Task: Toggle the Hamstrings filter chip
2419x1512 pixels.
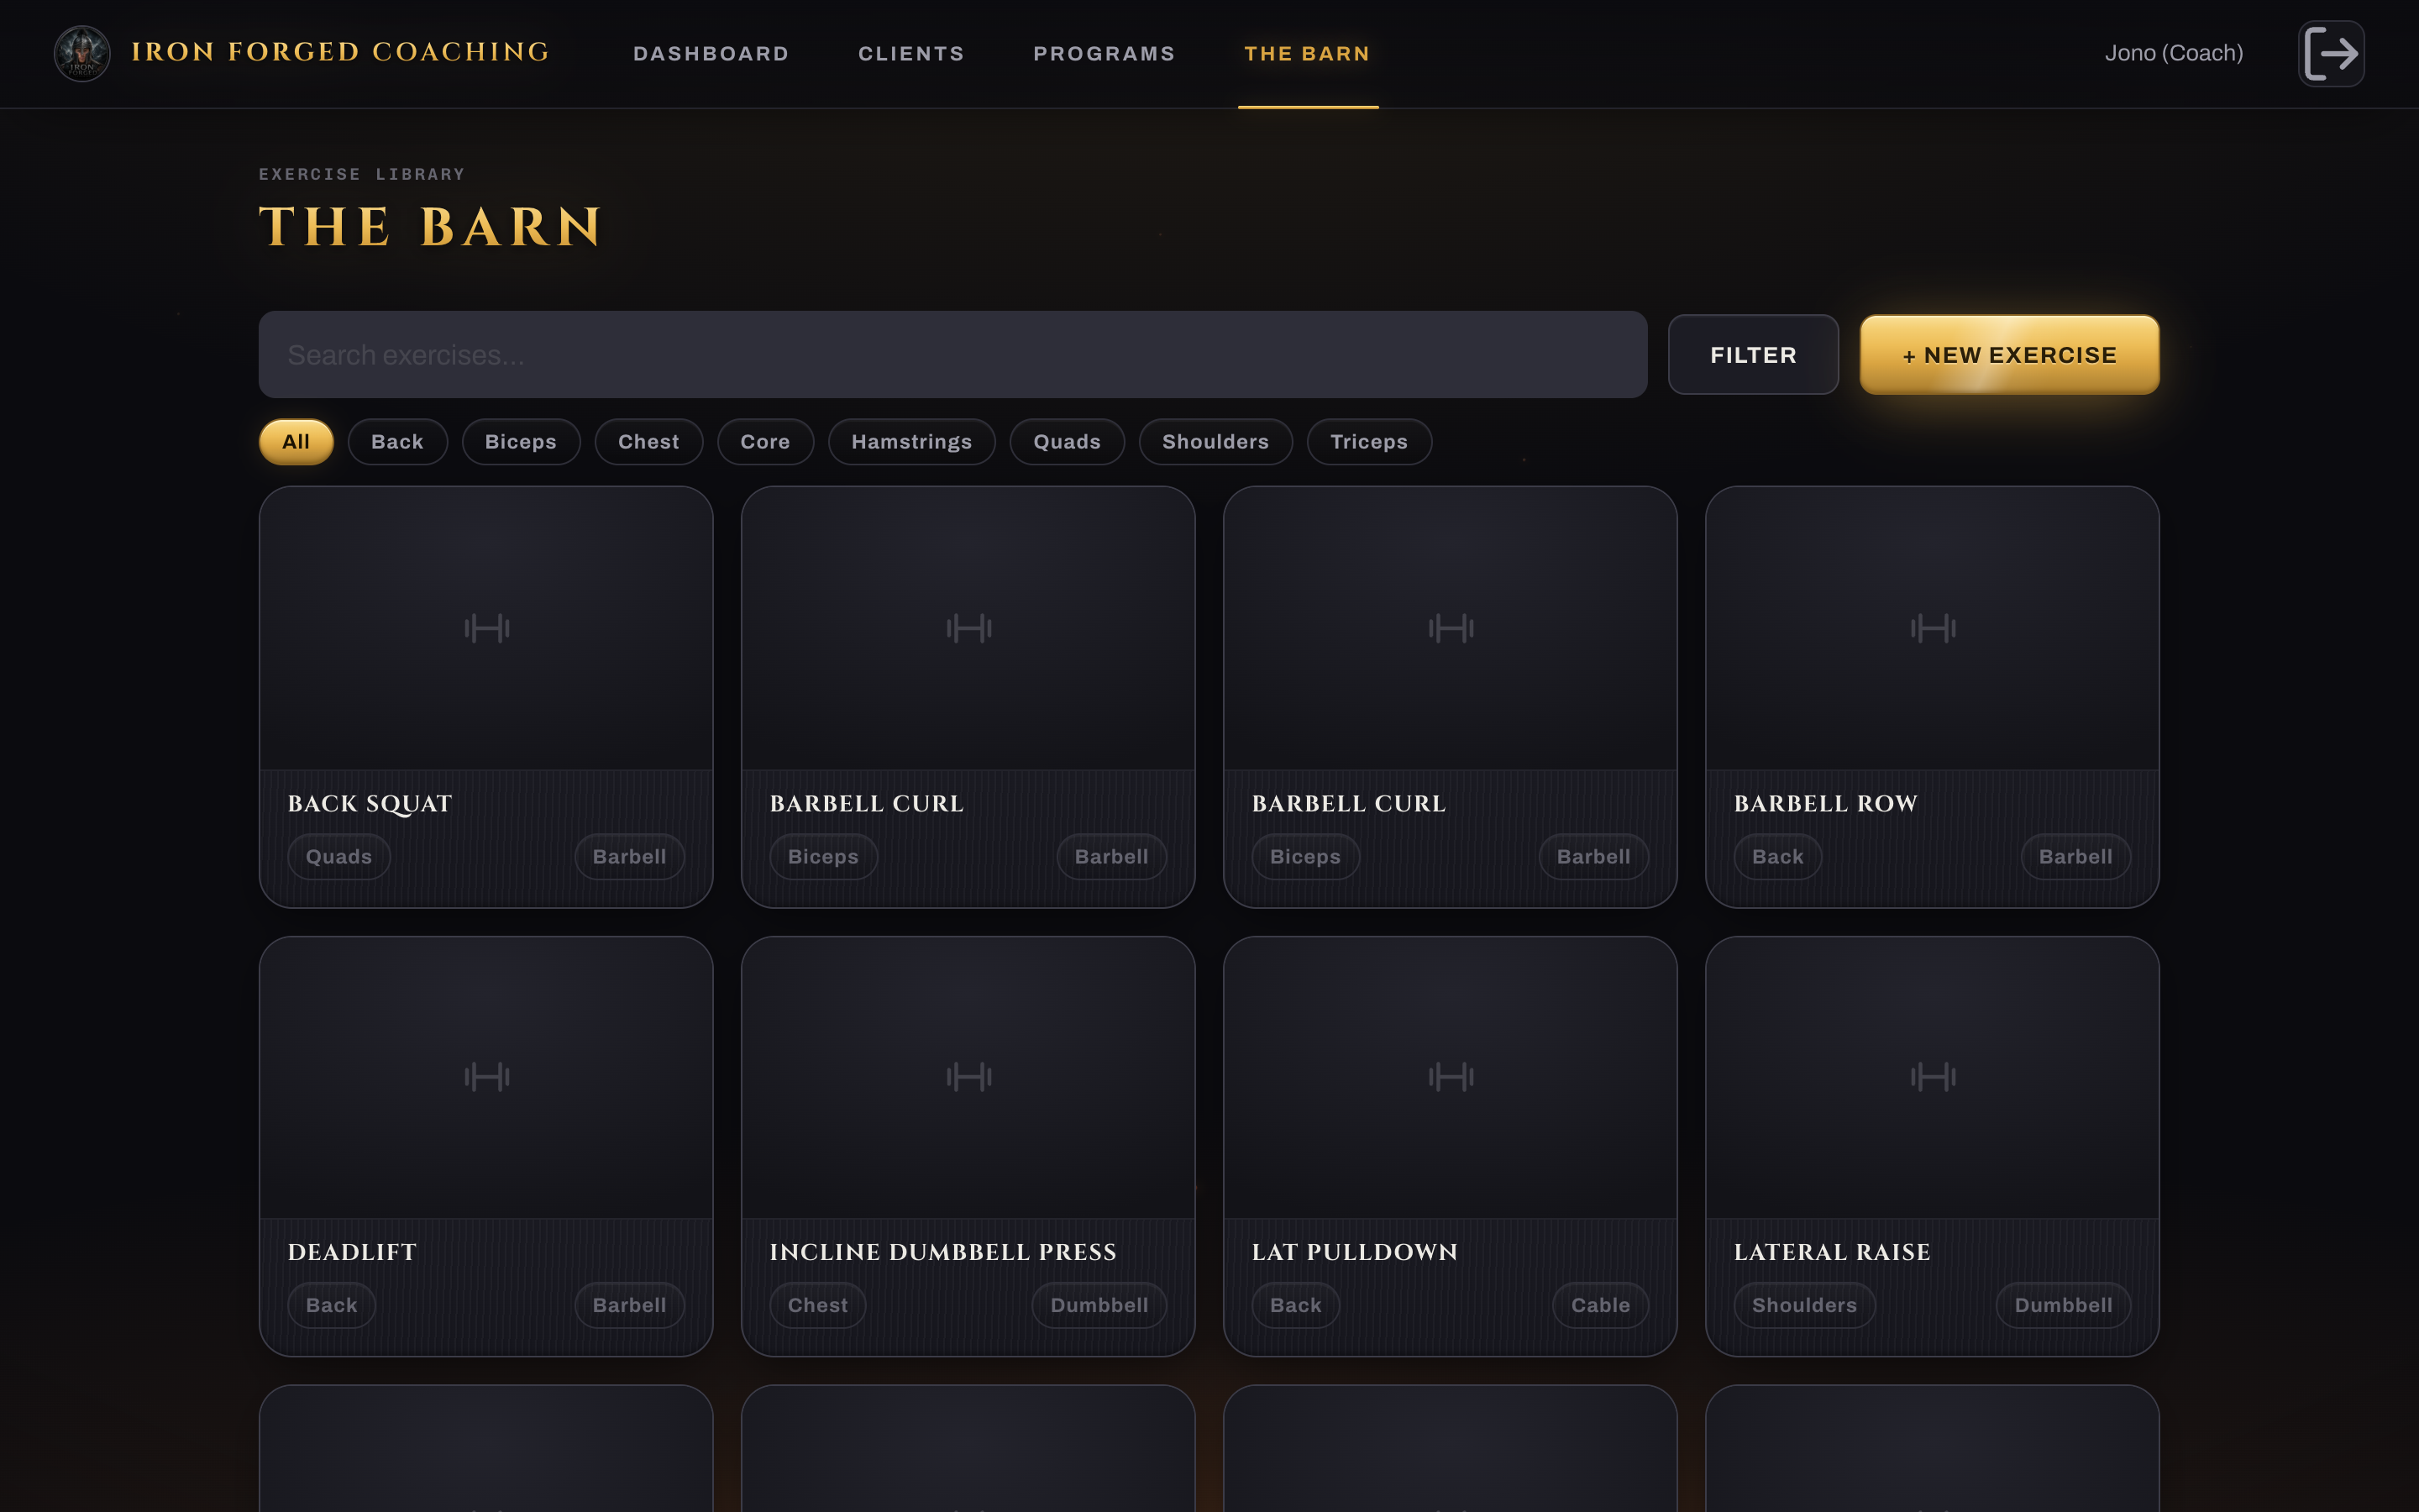Action: point(911,442)
